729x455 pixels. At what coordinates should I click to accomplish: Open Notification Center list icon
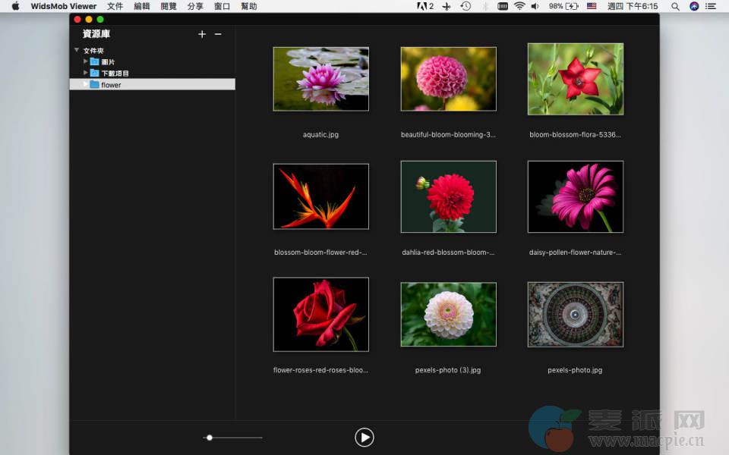pyautogui.click(x=712, y=6)
